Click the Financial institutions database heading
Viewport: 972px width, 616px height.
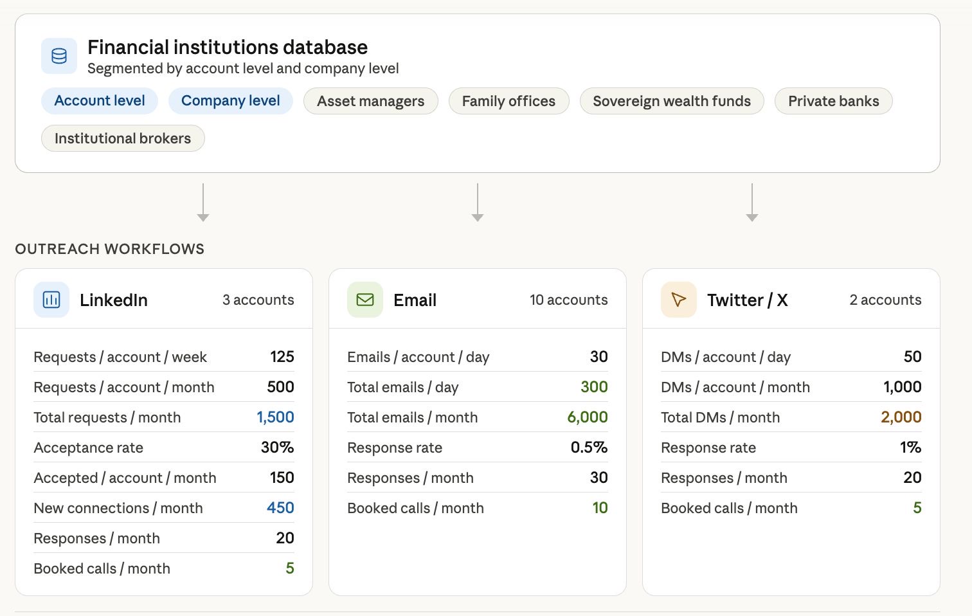(228, 47)
